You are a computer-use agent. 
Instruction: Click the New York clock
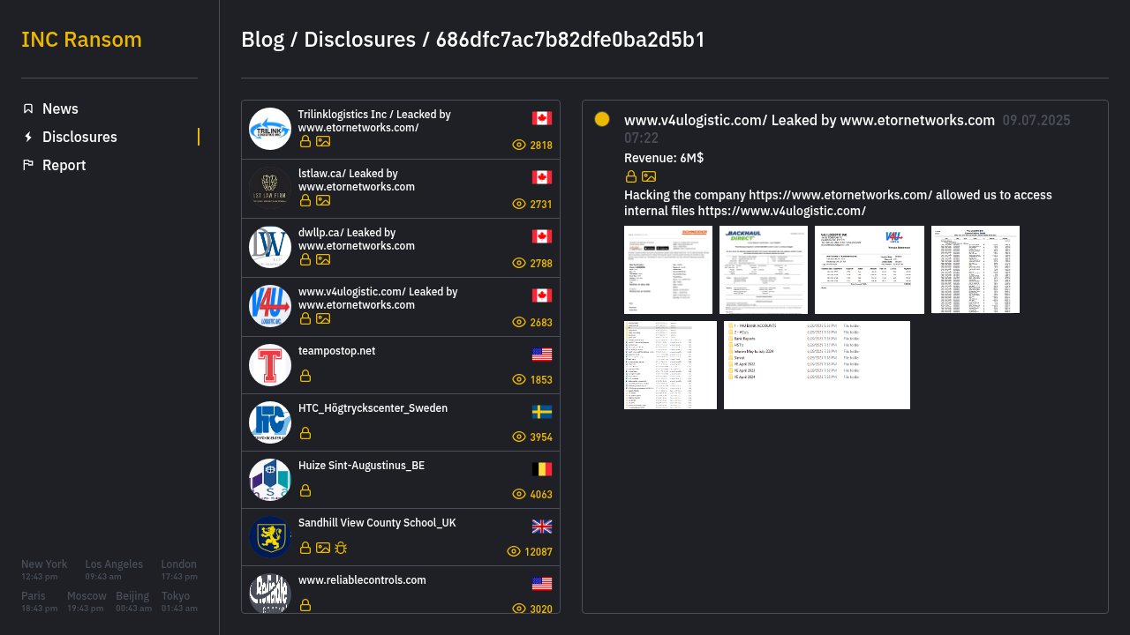coord(44,570)
